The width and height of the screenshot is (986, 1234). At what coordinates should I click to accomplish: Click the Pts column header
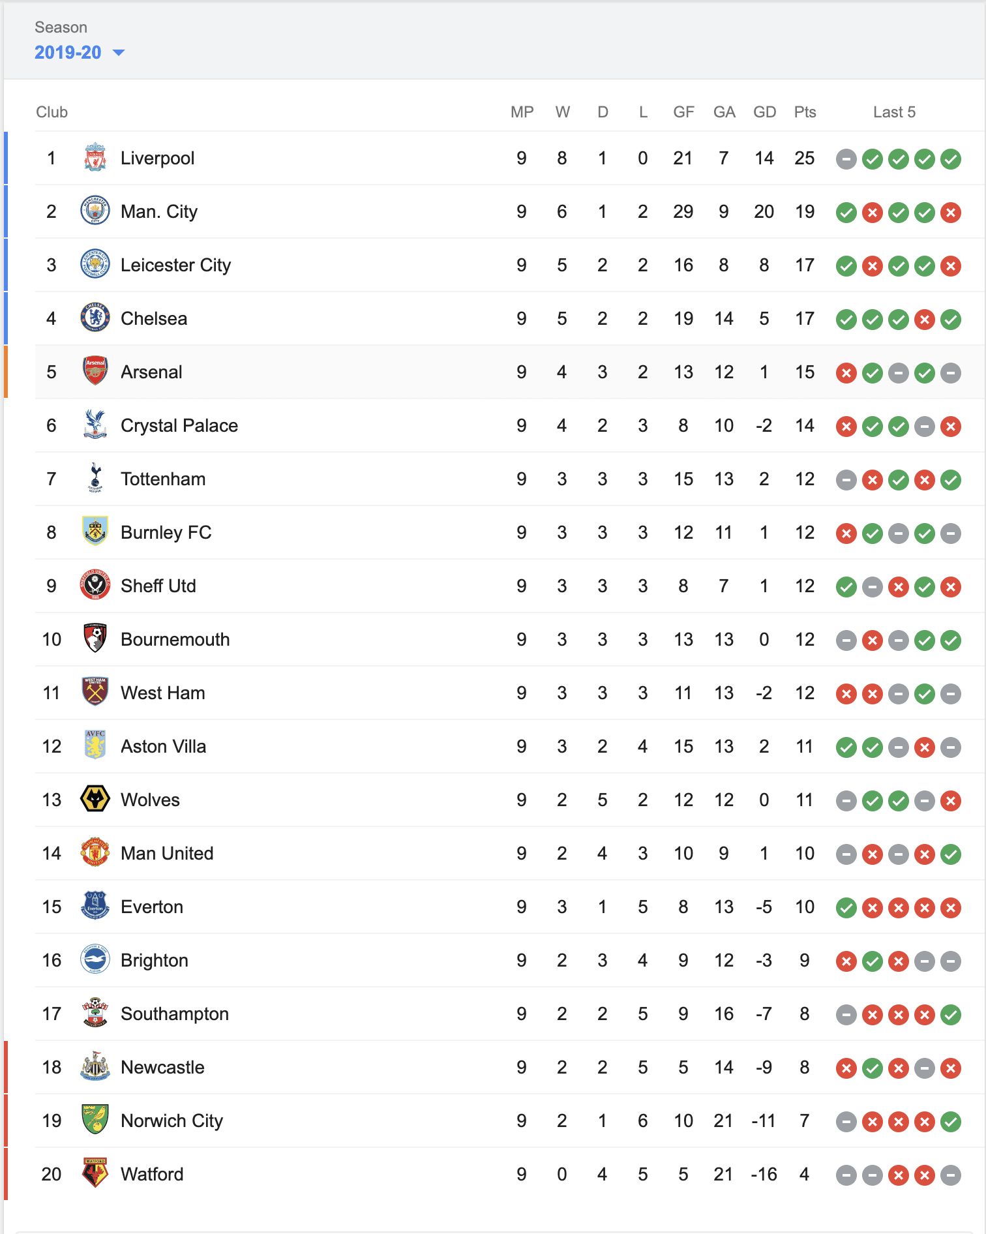coord(805,112)
